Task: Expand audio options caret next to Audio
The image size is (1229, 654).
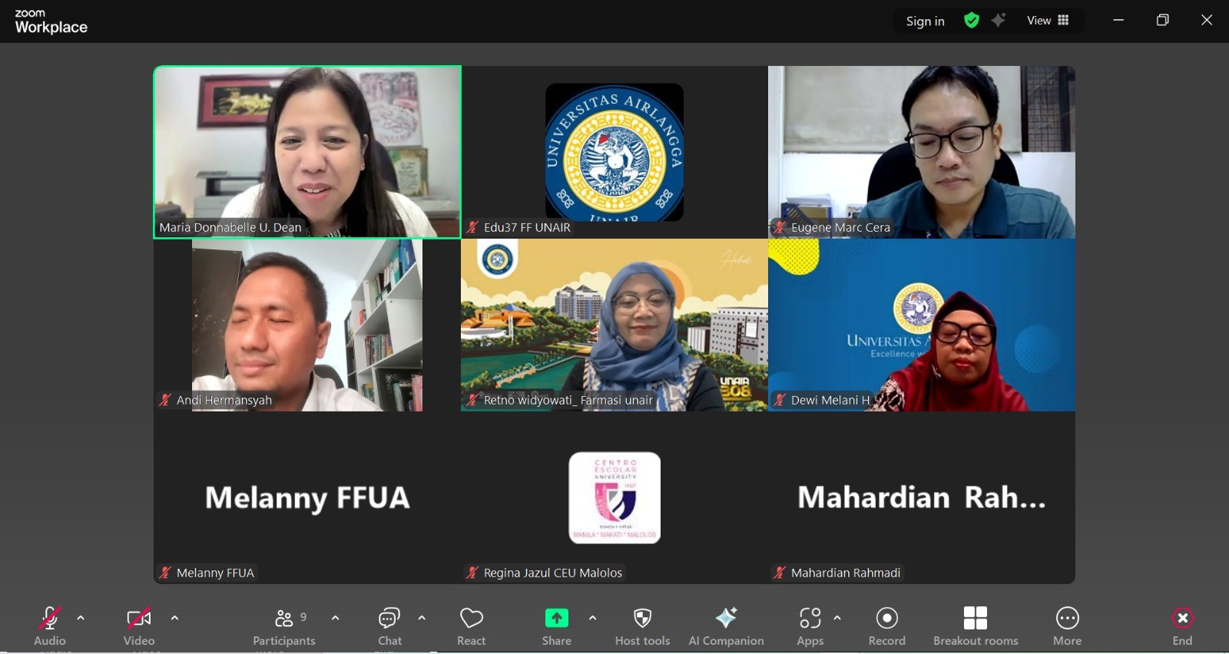Action: coord(81,618)
